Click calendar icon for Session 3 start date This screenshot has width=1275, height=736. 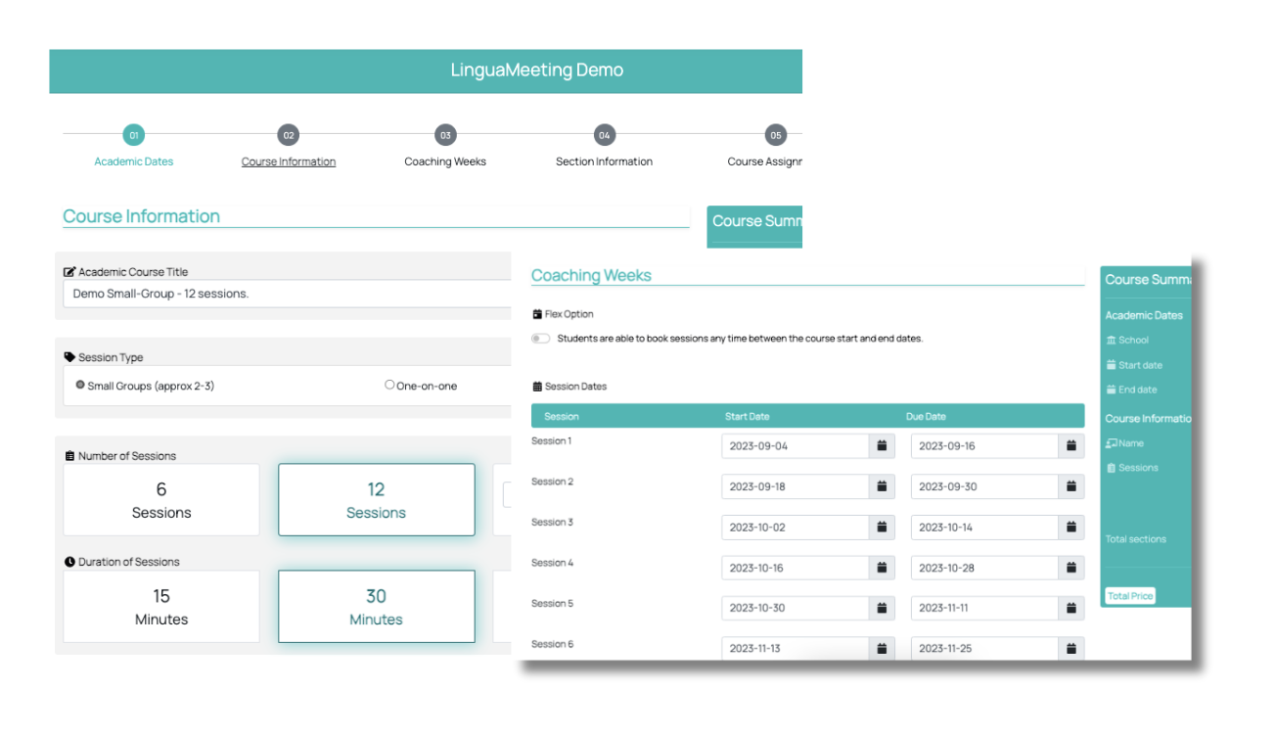tap(882, 528)
